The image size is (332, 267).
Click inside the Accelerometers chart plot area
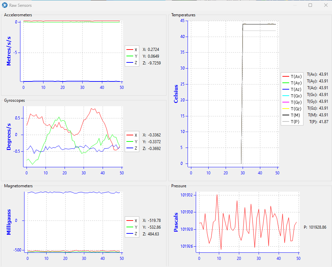pos(71,51)
